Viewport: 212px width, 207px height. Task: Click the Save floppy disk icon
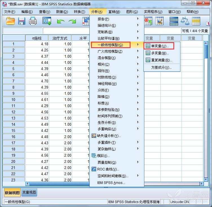click(22, 21)
